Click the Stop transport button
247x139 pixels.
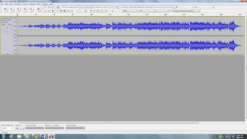pos(18,9)
